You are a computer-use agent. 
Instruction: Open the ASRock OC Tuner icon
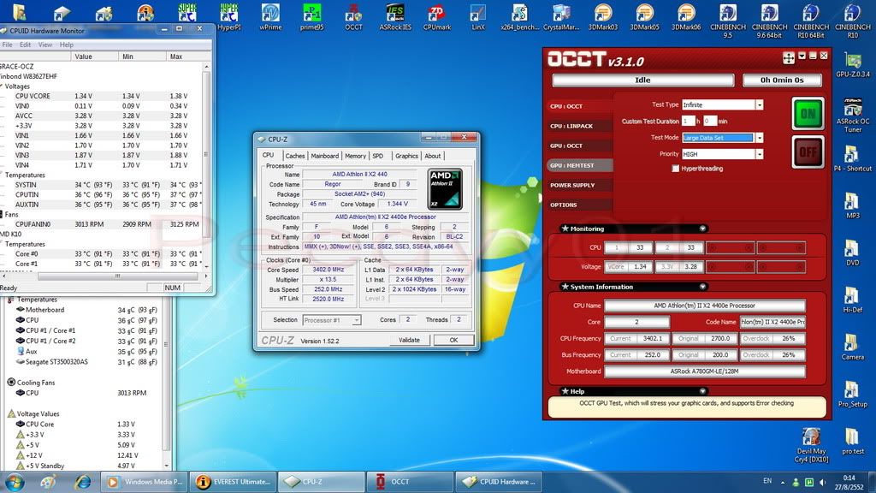[853, 116]
